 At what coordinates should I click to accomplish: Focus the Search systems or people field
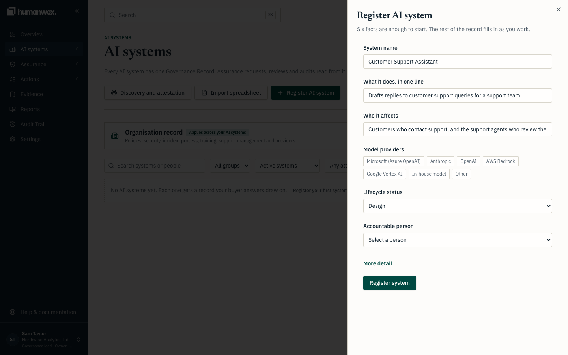[155, 166]
